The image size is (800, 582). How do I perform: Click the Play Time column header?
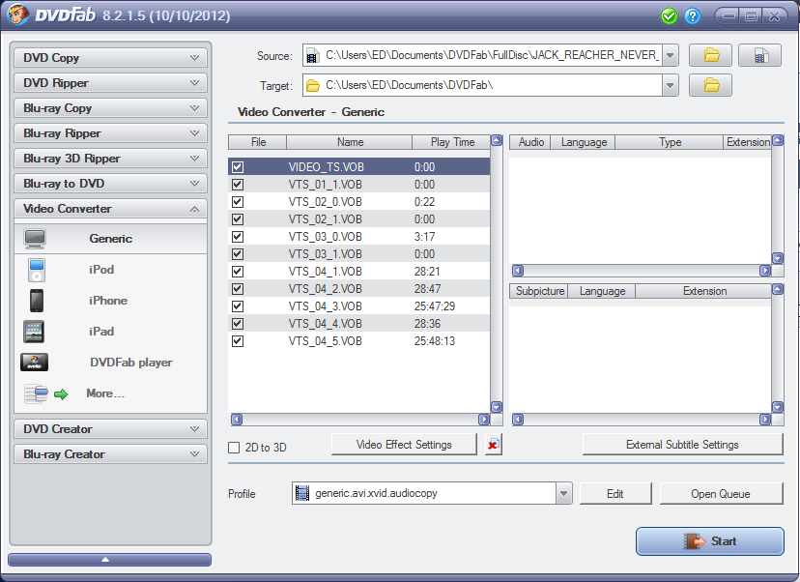pos(452,142)
